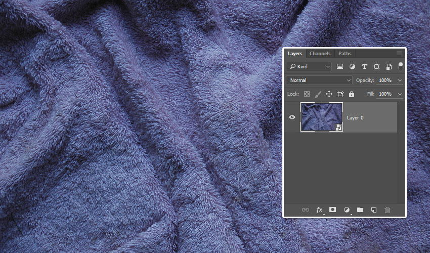Add a layer style with fx button
Viewport: 430px width, 253px height.
click(x=319, y=209)
